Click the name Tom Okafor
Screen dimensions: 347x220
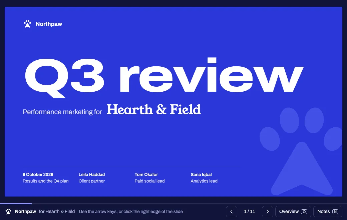pos(146,174)
